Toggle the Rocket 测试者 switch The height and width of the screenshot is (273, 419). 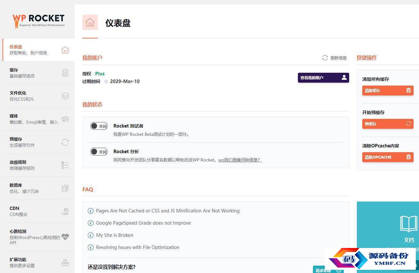[x=99, y=126]
